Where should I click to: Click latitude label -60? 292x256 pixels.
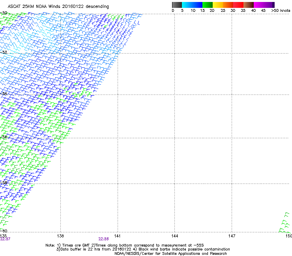click(x=4, y=231)
